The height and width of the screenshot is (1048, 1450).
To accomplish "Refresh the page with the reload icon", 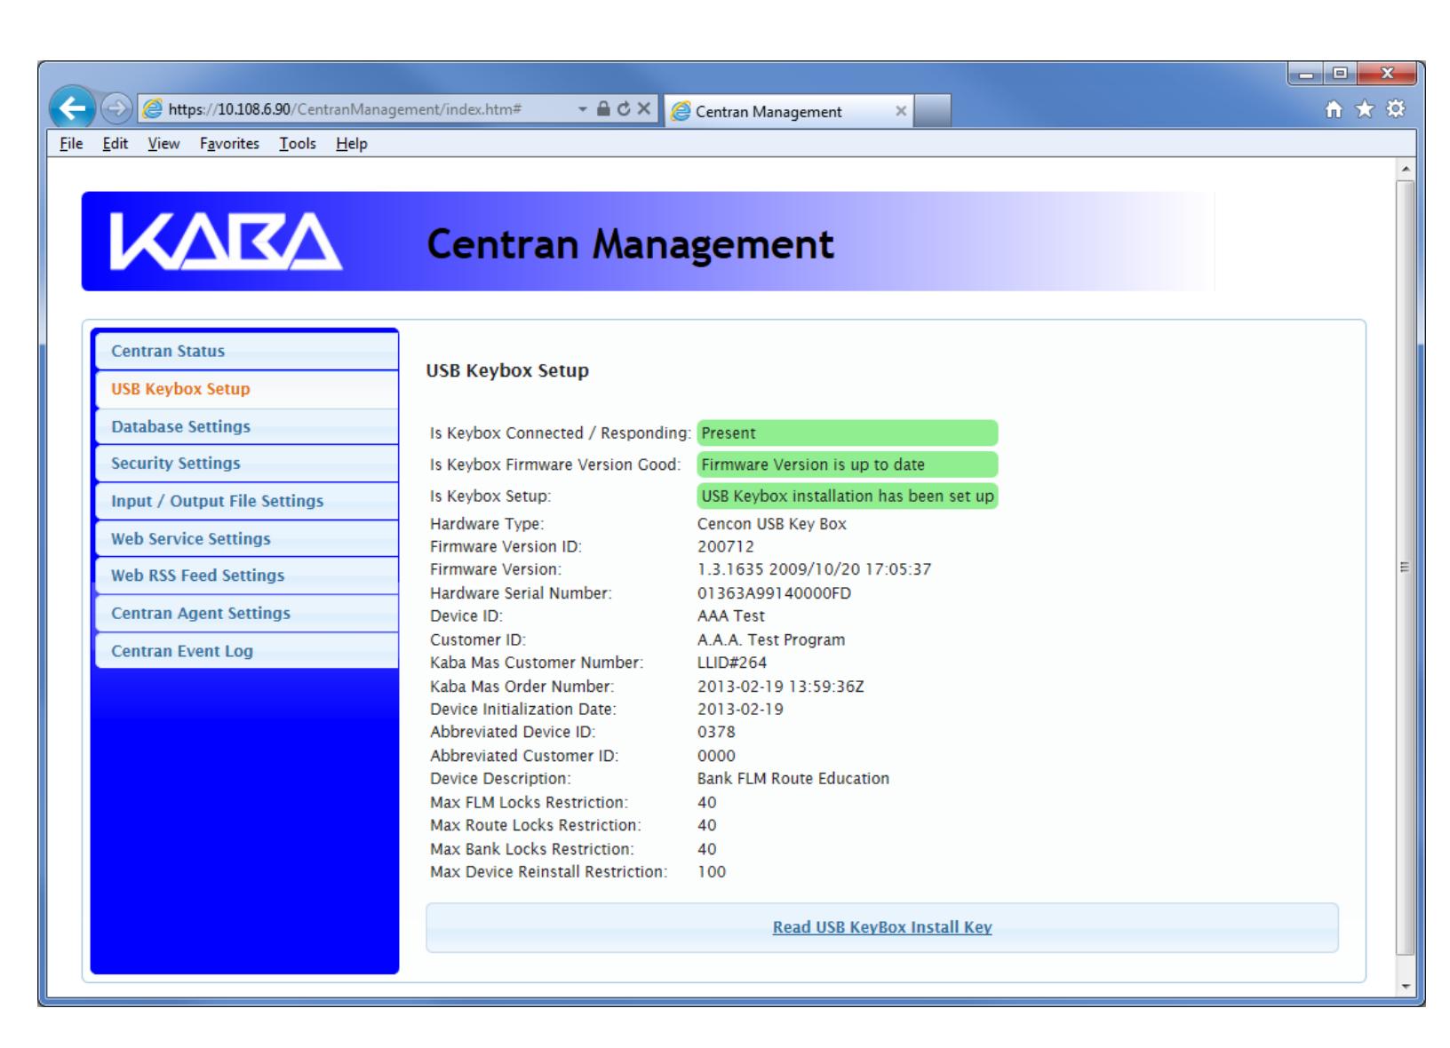I will pyautogui.click(x=623, y=109).
